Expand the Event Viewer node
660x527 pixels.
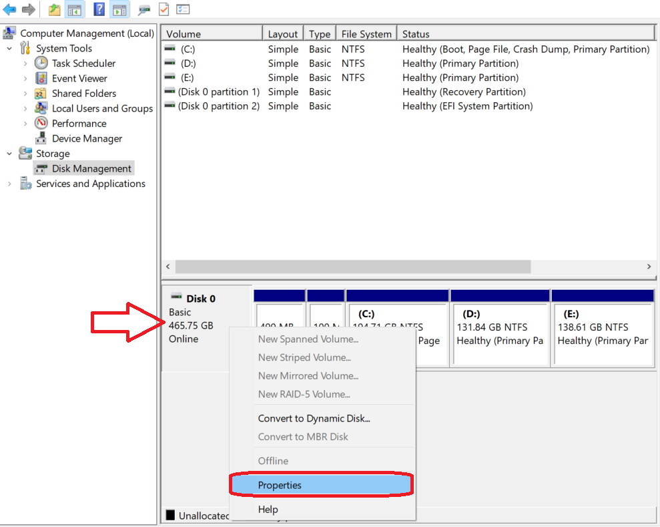point(25,79)
